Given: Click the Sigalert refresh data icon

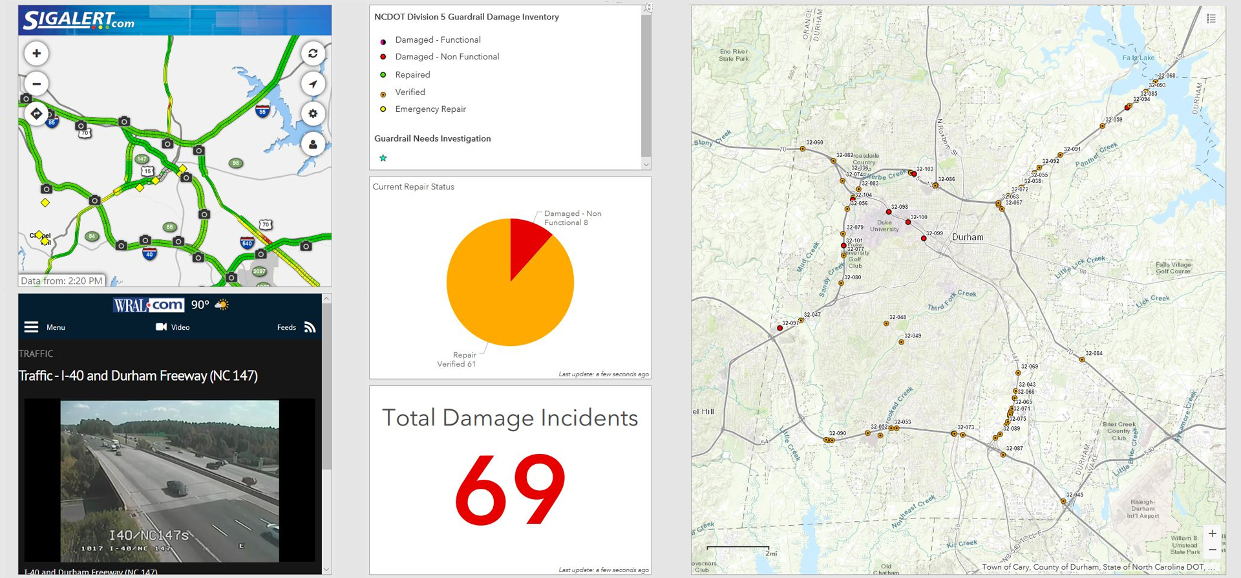Looking at the screenshot, I should [x=313, y=54].
